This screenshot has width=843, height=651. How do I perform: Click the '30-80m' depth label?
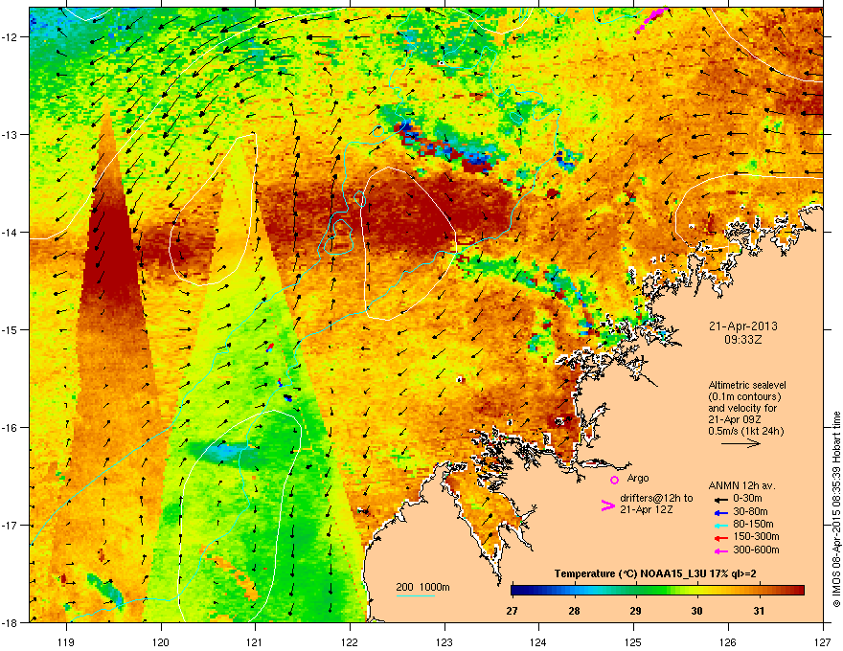pos(750,511)
